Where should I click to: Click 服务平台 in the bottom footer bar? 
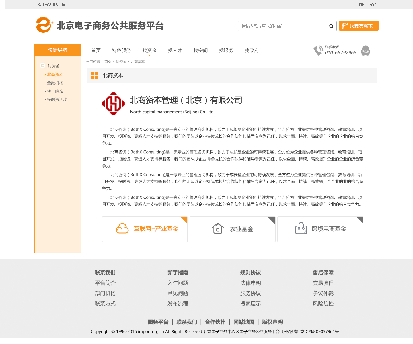click(158, 322)
